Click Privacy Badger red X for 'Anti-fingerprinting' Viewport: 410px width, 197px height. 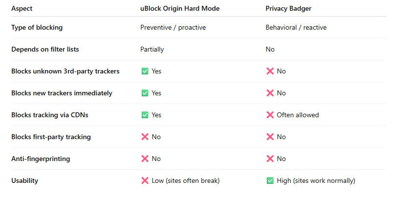tap(270, 159)
